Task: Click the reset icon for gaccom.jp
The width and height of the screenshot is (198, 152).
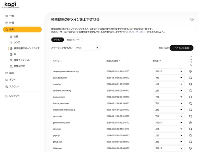Action: click(x=190, y=116)
